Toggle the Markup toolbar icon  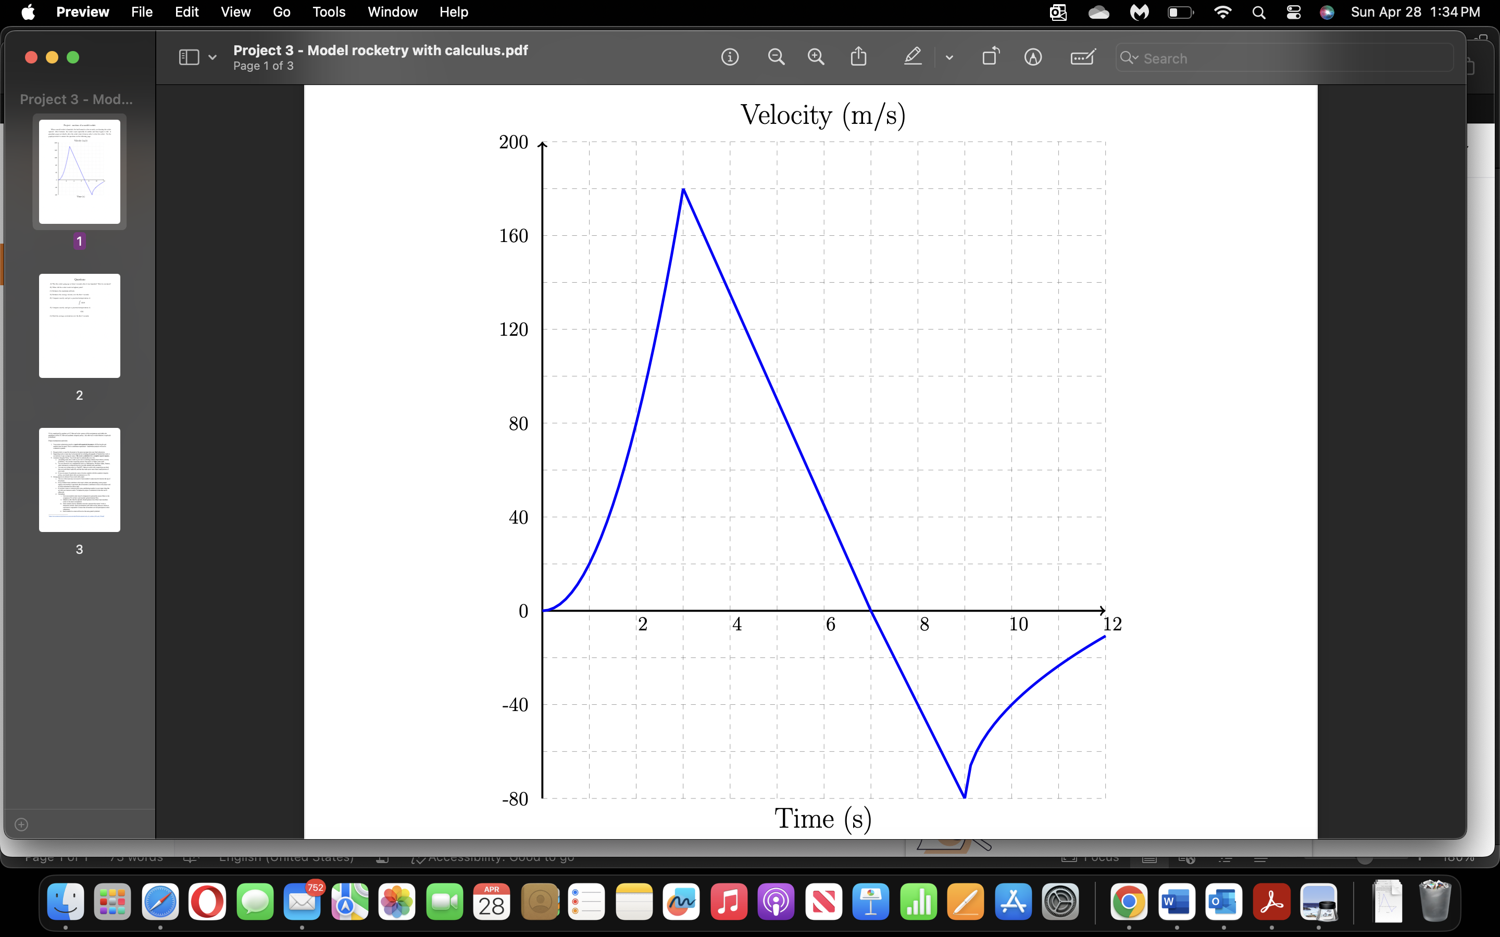[x=1033, y=58]
